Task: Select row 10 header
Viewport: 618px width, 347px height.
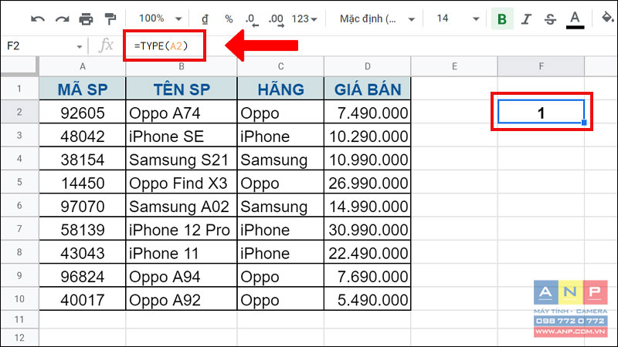Action: click(19, 299)
